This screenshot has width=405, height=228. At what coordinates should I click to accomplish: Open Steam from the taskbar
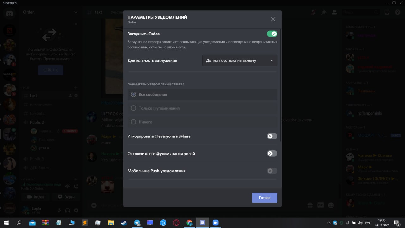tap(124, 223)
